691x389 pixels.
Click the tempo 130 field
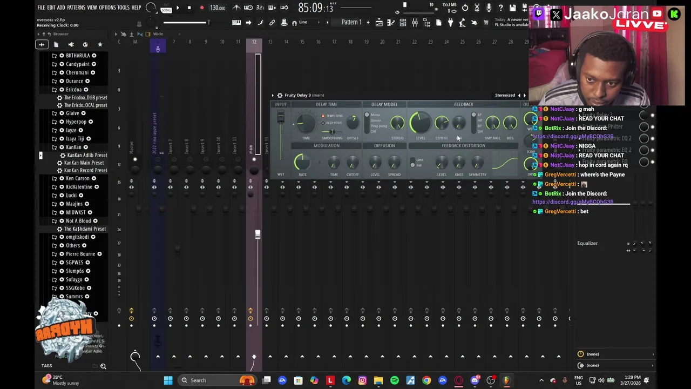(218, 8)
